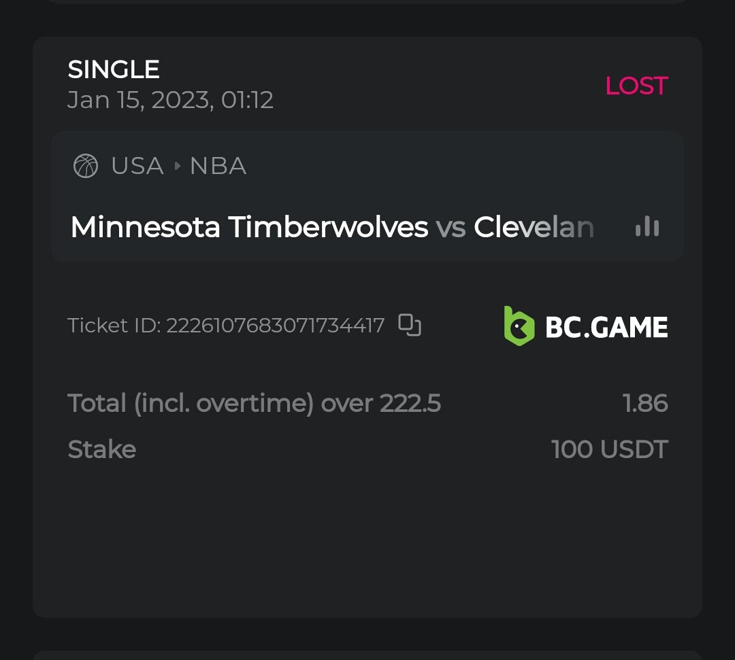This screenshot has width=735, height=660.
Task: Click the 1.86 odds value
Action: [645, 404]
